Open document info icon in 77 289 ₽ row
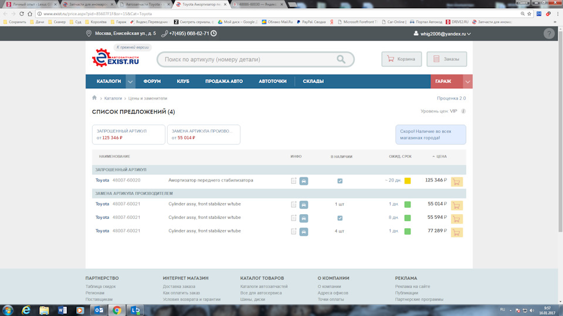 click(294, 232)
